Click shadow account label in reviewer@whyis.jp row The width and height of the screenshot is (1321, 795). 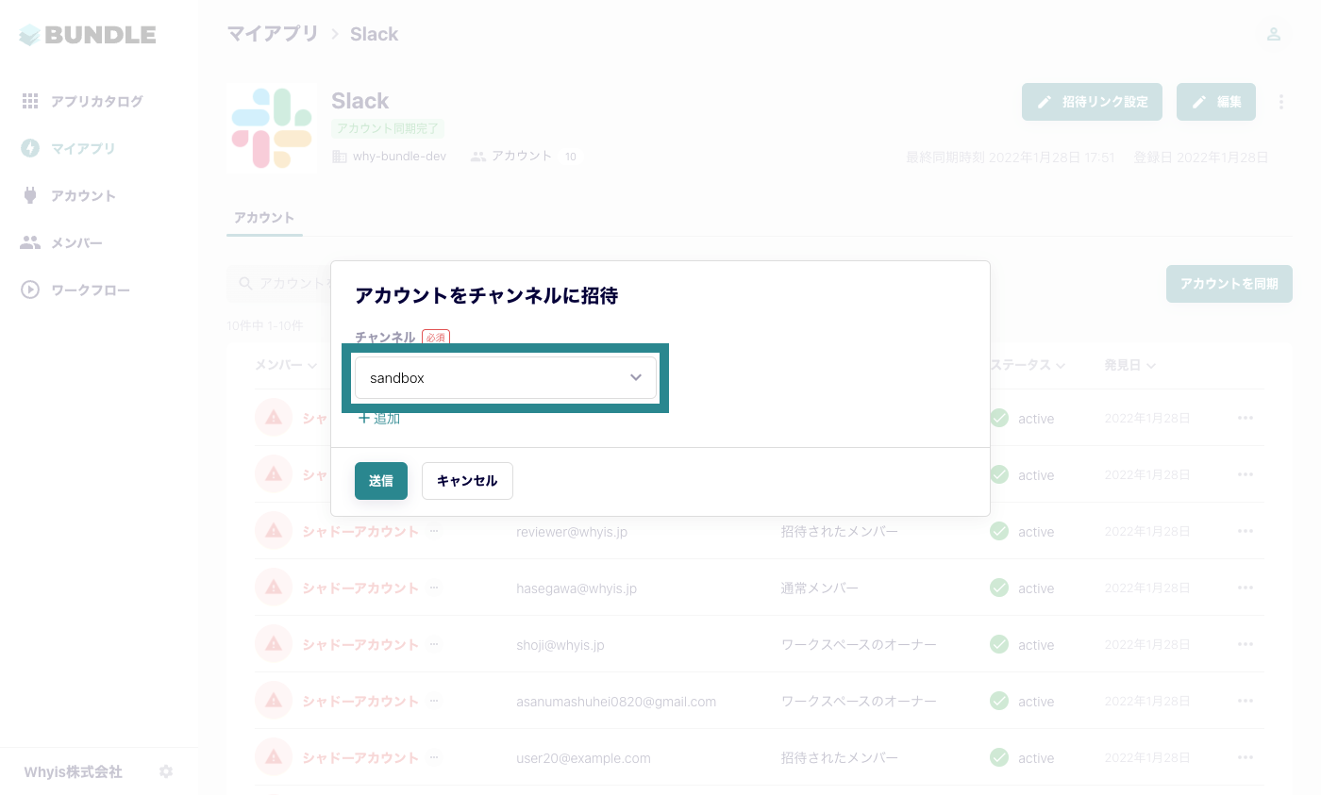[360, 531]
